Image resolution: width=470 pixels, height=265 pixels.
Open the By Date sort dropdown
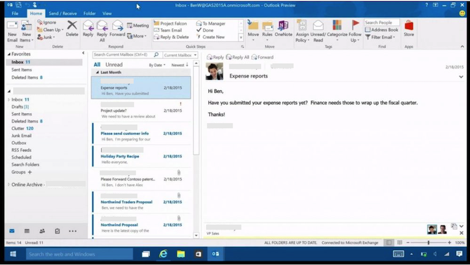click(x=157, y=65)
